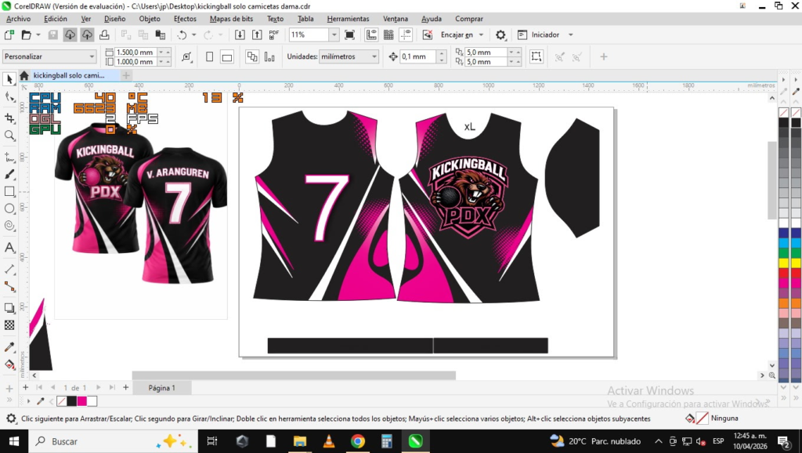Toggle the Treat as filled button

click(x=536, y=56)
